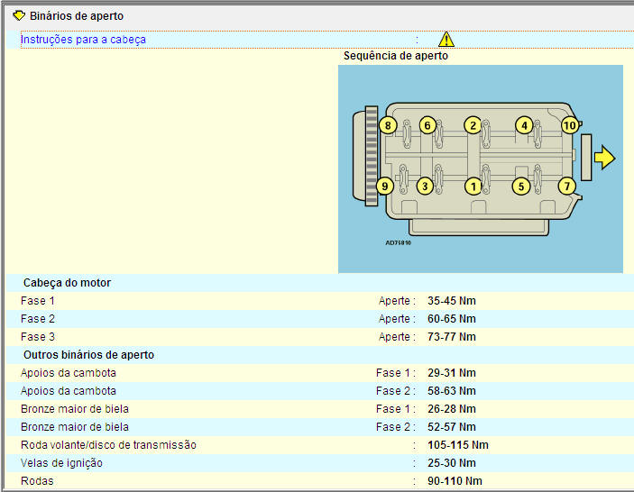Select the Sequência de aperto caption
Screen dimensions: 634x492
[x=396, y=56]
